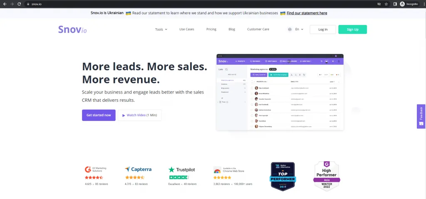Click the globe language icon
426x199 pixels.
coord(290,29)
